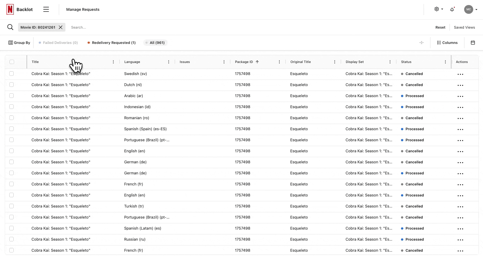Select the Redelivery Requested filter tab
The width and height of the screenshot is (483, 271).
pyautogui.click(x=111, y=43)
